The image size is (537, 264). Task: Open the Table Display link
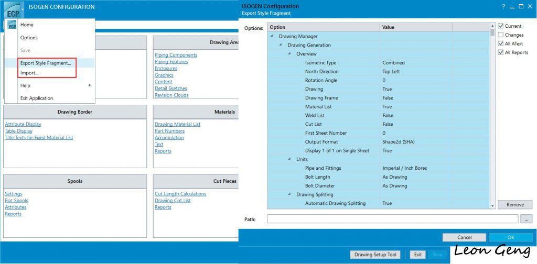pos(18,131)
